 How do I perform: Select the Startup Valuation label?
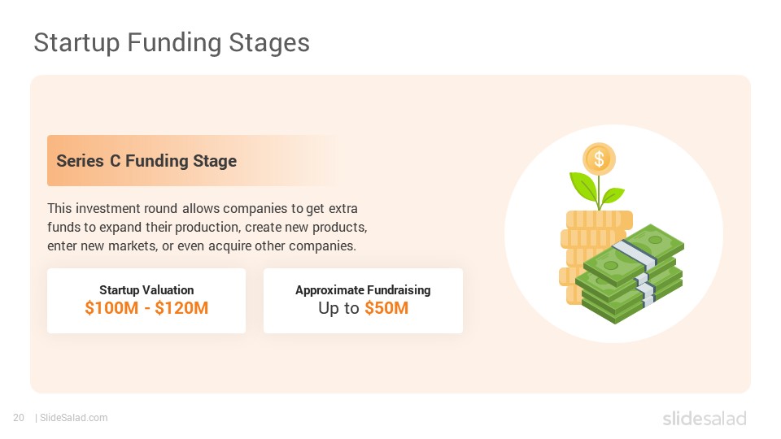(146, 289)
